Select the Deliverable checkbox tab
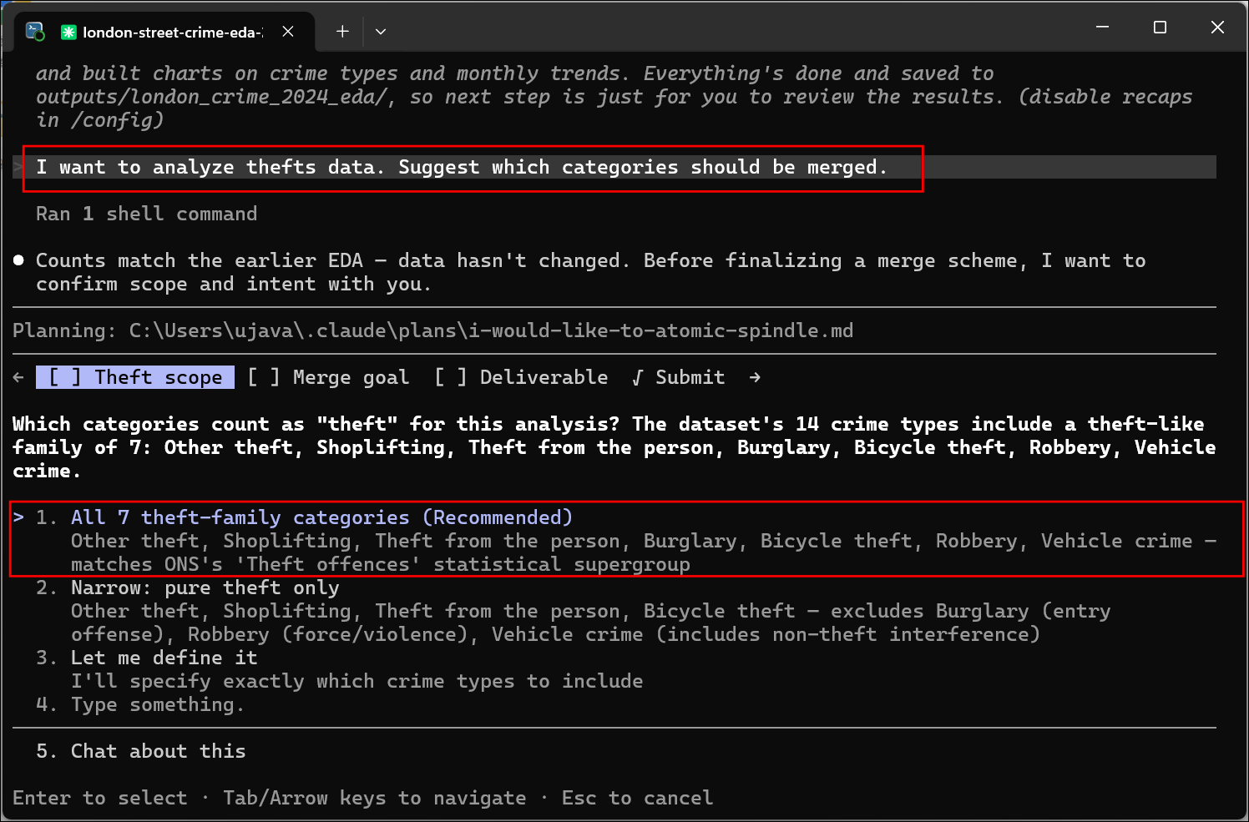 click(521, 377)
